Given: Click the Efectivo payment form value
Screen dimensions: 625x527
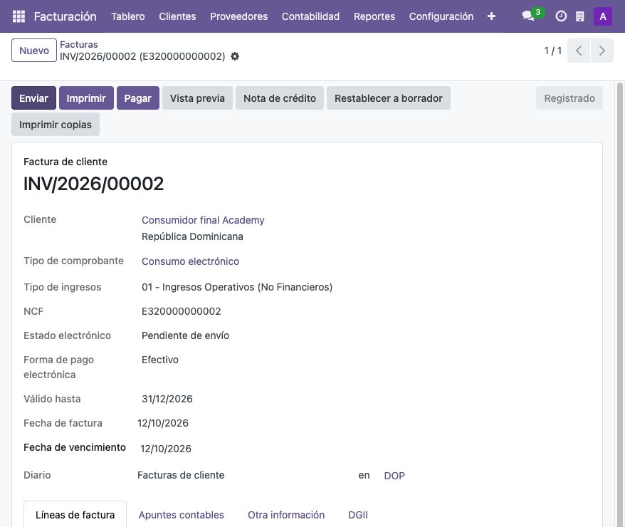Looking at the screenshot, I should [x=160, y=360].
